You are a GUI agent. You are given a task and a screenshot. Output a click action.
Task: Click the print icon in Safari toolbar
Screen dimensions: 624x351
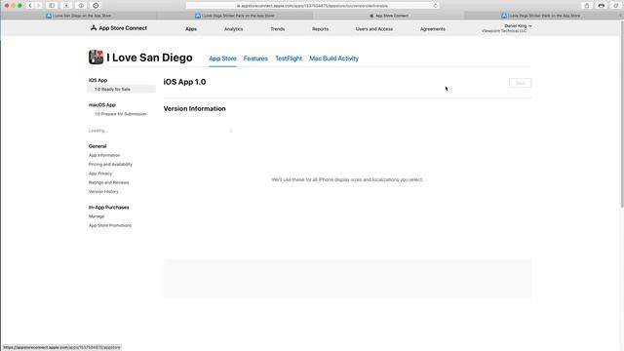(x=602, y=6)
